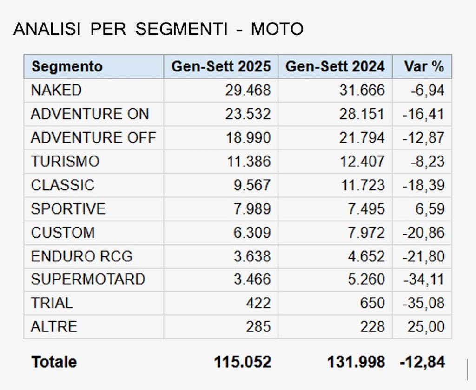Viewport: 476px width, 390px height.
Task: Select the TRIAL segment cell
Action: pyautogui.click(x=52, y=303)
